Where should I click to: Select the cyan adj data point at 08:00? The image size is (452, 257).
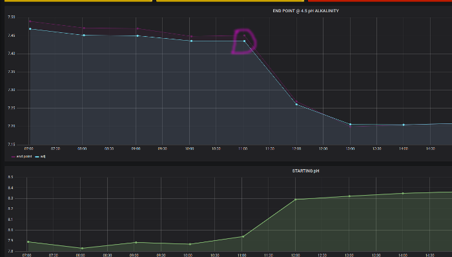coord(84,35)
